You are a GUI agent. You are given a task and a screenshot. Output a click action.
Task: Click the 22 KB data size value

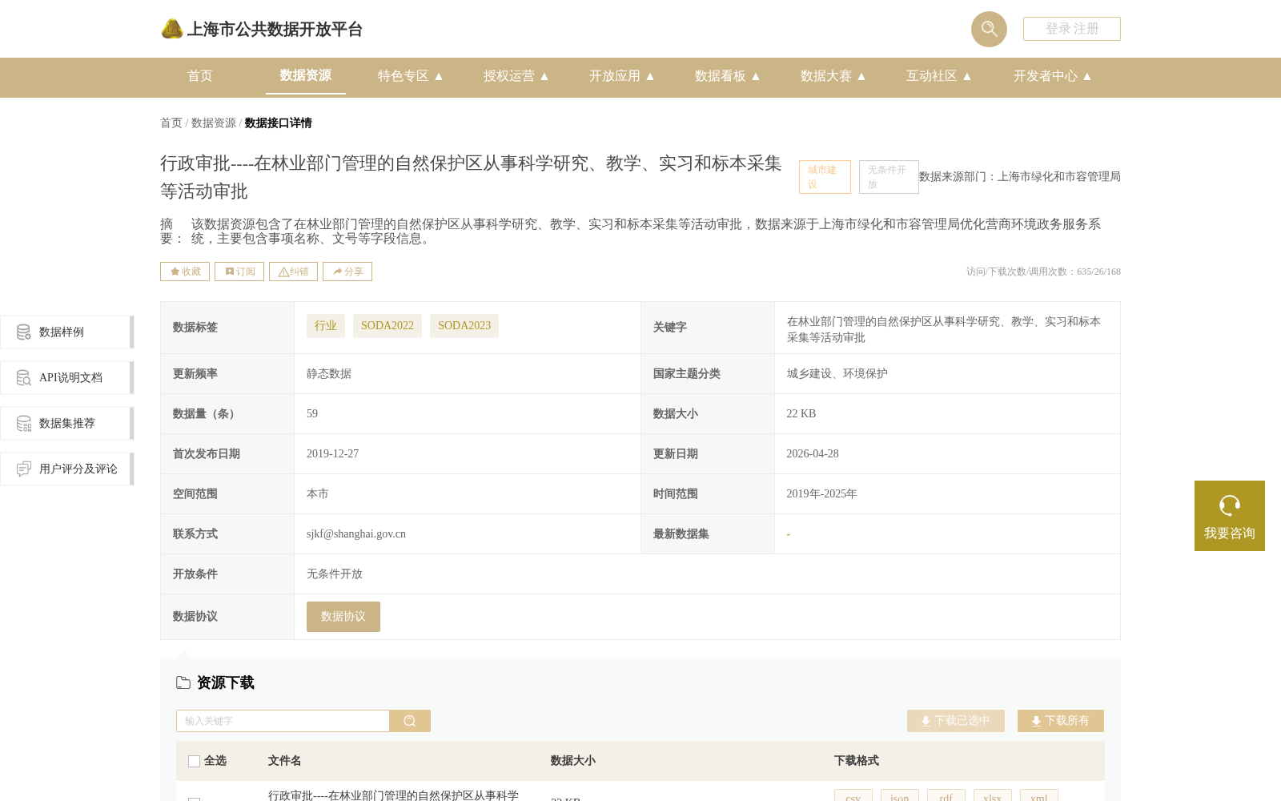[x=801, y=413]
